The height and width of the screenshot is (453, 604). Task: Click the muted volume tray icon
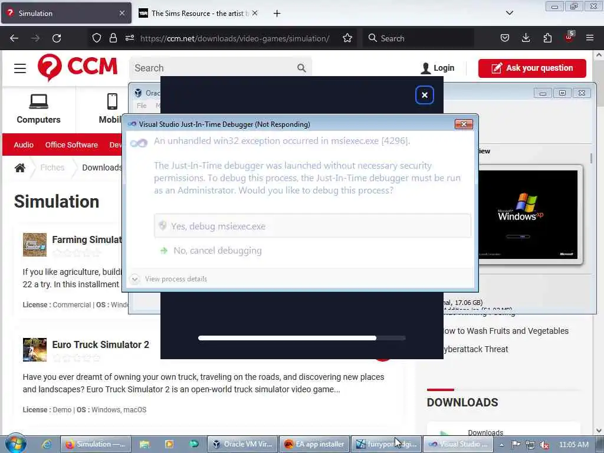544,445
